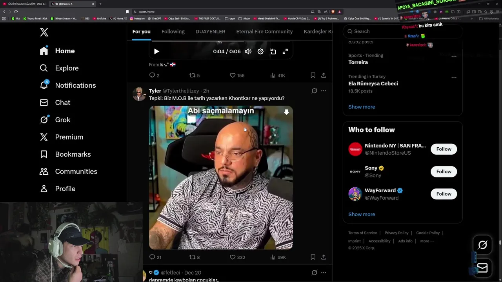This screenshot has height=282, width=502.
Task: Show more trending topics
Action: click(362, 107)
